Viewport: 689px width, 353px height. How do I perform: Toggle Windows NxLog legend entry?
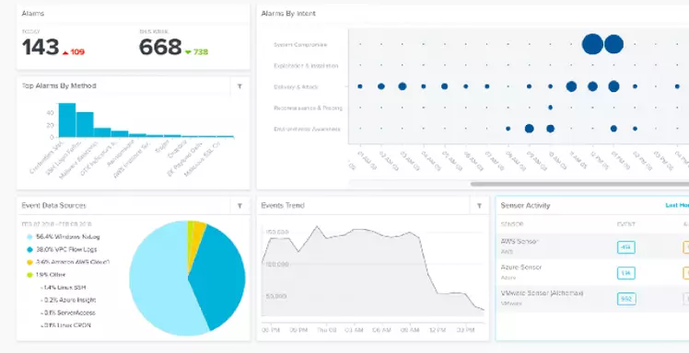64,237
